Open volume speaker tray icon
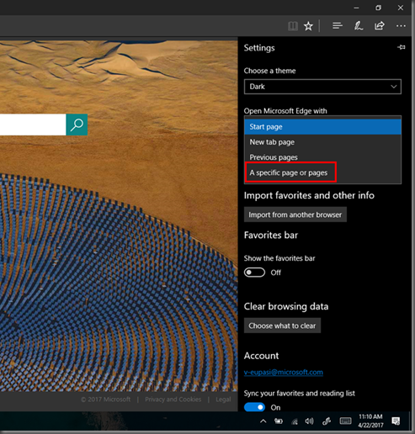 point(309,421)
